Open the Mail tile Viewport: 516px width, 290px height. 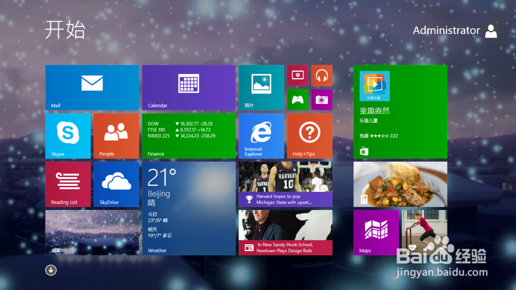click(x=92, y=88)
